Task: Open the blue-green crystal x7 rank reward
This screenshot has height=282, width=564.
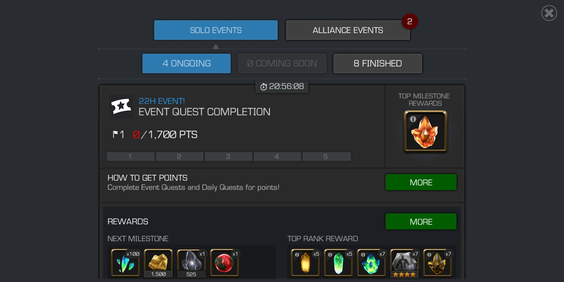Action: click(x=372, y=263)
